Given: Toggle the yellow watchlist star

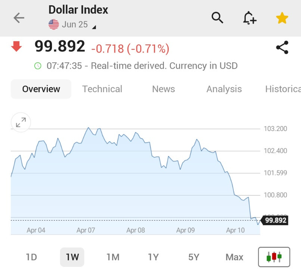Looking at the screenshot, I should 282,18.
